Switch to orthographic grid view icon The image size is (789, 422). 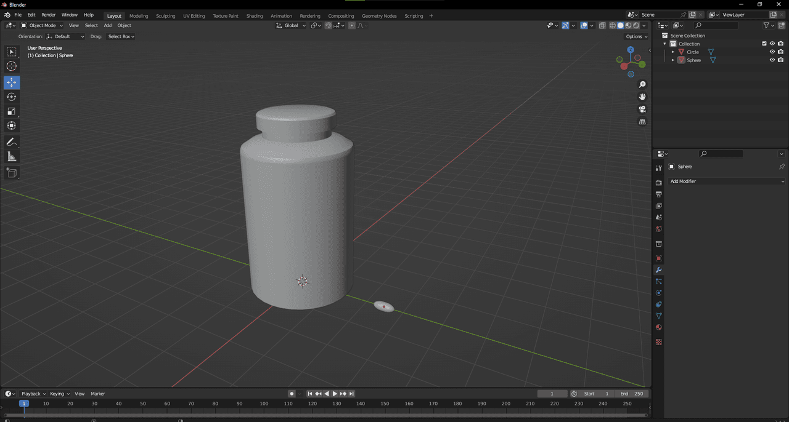(x=642, y=122)
